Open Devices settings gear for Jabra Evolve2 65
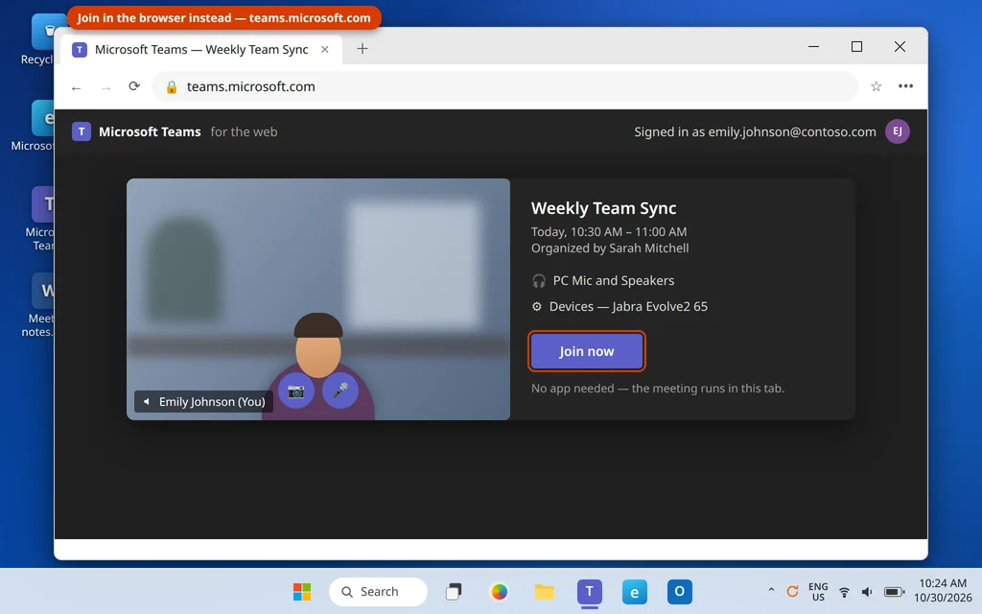The width and height of the screenshot is (982, 614). click(537, 306)
